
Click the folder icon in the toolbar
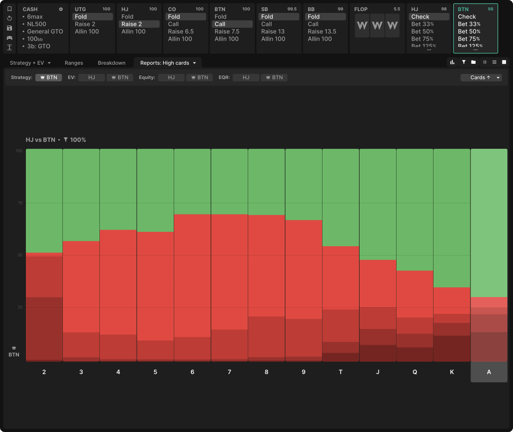473,62
